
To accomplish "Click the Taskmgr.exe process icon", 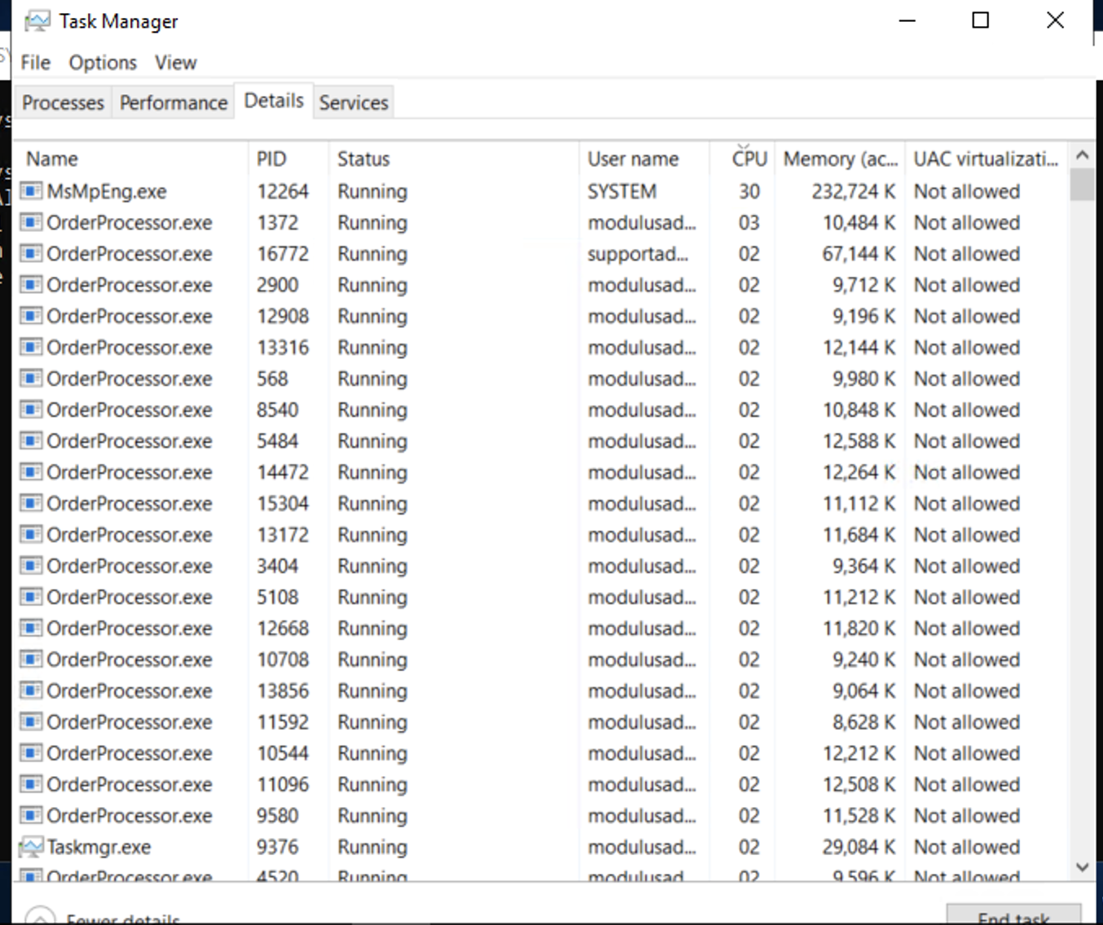I will pyautogui.click(x=30, y=847).
